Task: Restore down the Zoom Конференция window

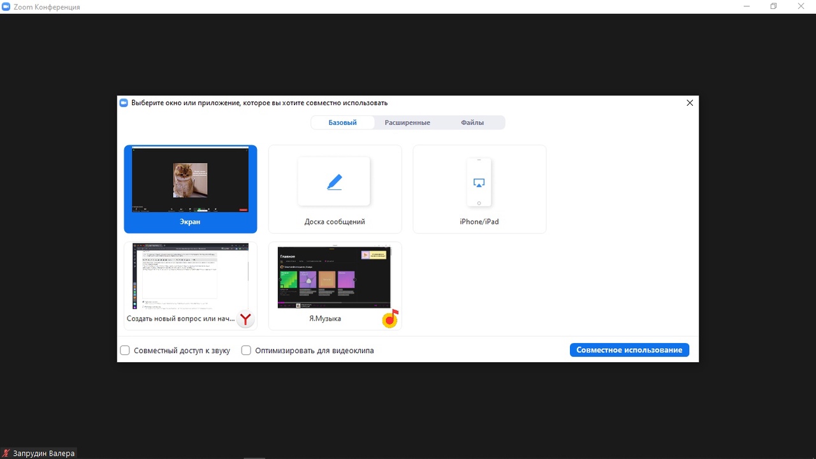Action: tap(773, 6)
